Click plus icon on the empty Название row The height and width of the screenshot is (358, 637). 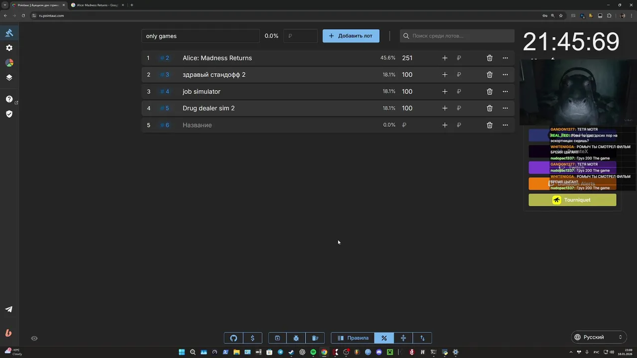[x=445, y=125]
